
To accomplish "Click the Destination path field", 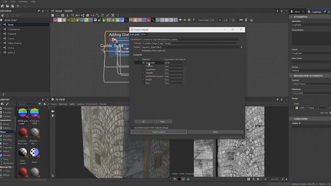I will pyautogui.click(x=190, y=39).
